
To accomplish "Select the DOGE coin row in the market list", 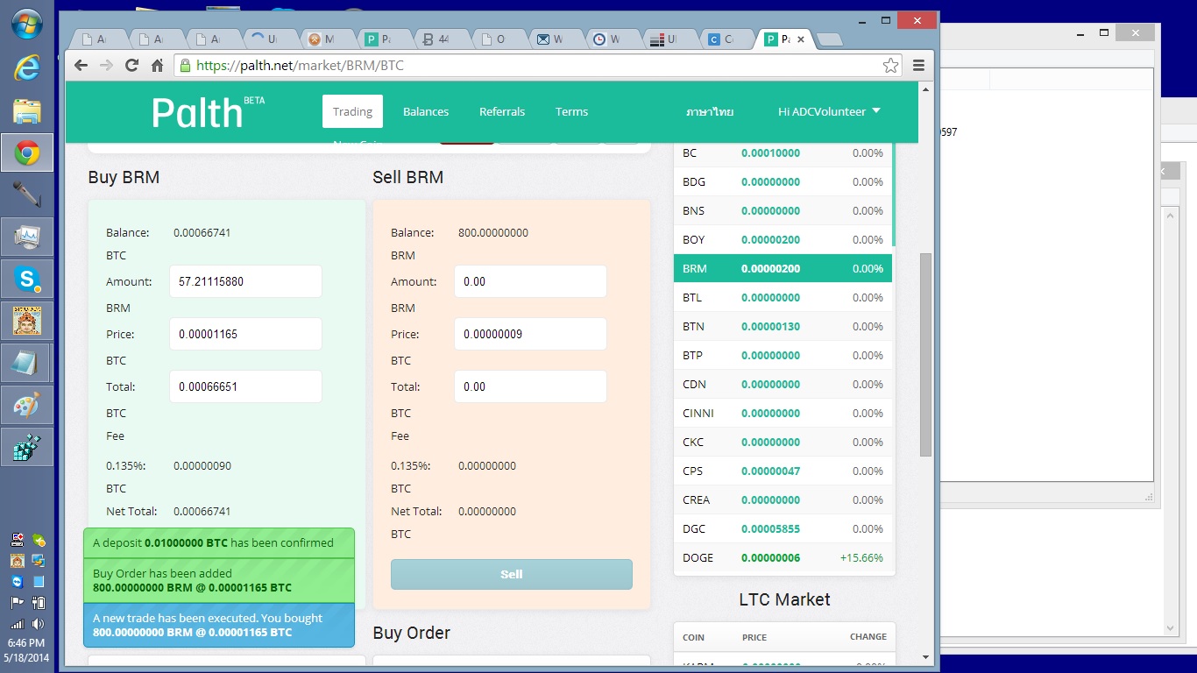I will pyautogui.click(x=783, y=557).
